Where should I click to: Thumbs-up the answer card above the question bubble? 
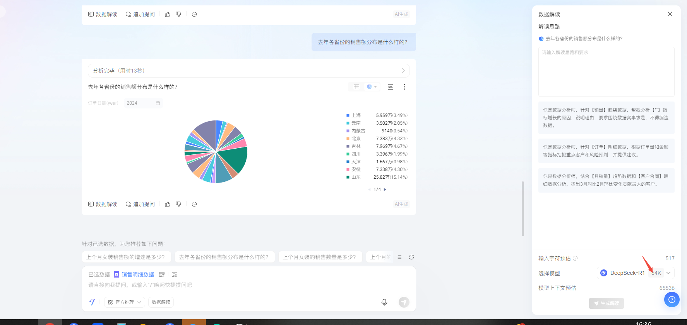pos(168,14)
